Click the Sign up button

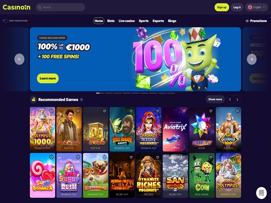tap(222, 7)
